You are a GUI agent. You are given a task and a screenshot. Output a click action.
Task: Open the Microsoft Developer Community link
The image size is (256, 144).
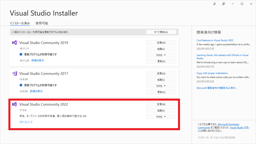tap(218, 126)
